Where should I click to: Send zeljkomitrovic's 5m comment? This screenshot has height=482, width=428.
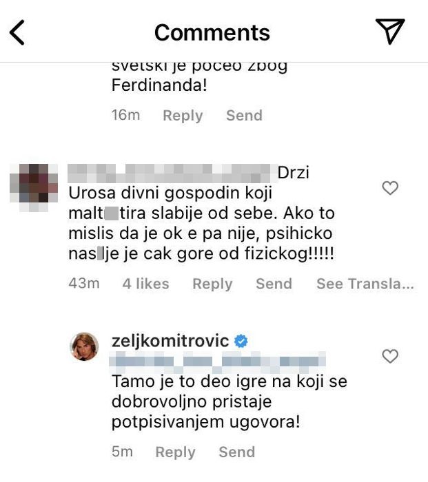pos(237,452)
